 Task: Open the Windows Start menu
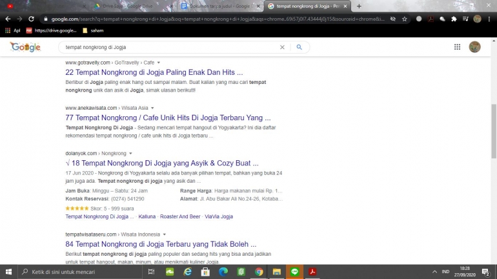click(x=8, y=272)
